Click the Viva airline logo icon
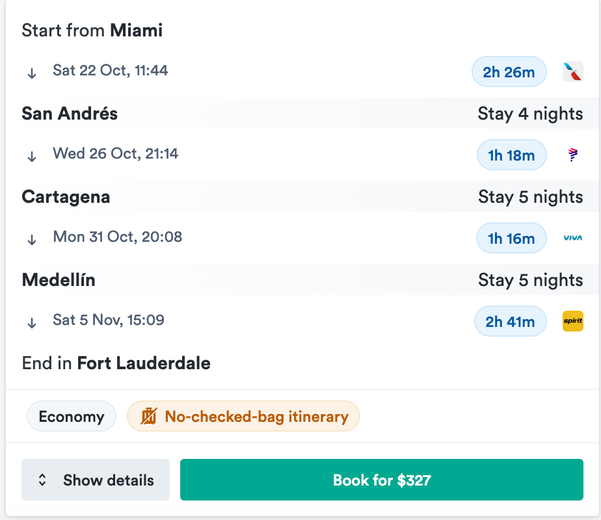 click(x=572, y=238)
